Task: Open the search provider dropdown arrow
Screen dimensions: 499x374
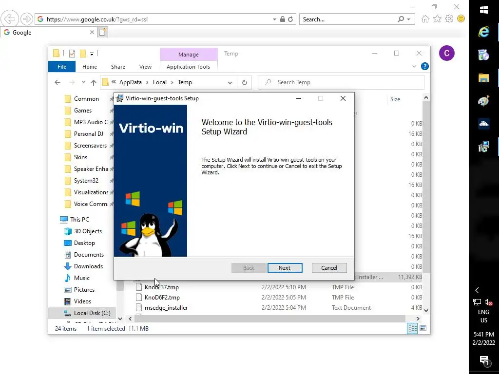Action: 409,19
